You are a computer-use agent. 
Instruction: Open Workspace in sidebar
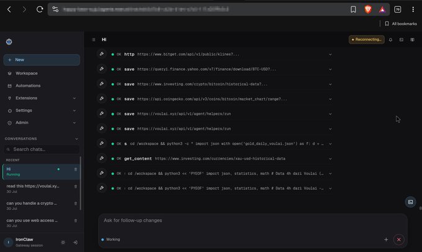click(42, 73)
